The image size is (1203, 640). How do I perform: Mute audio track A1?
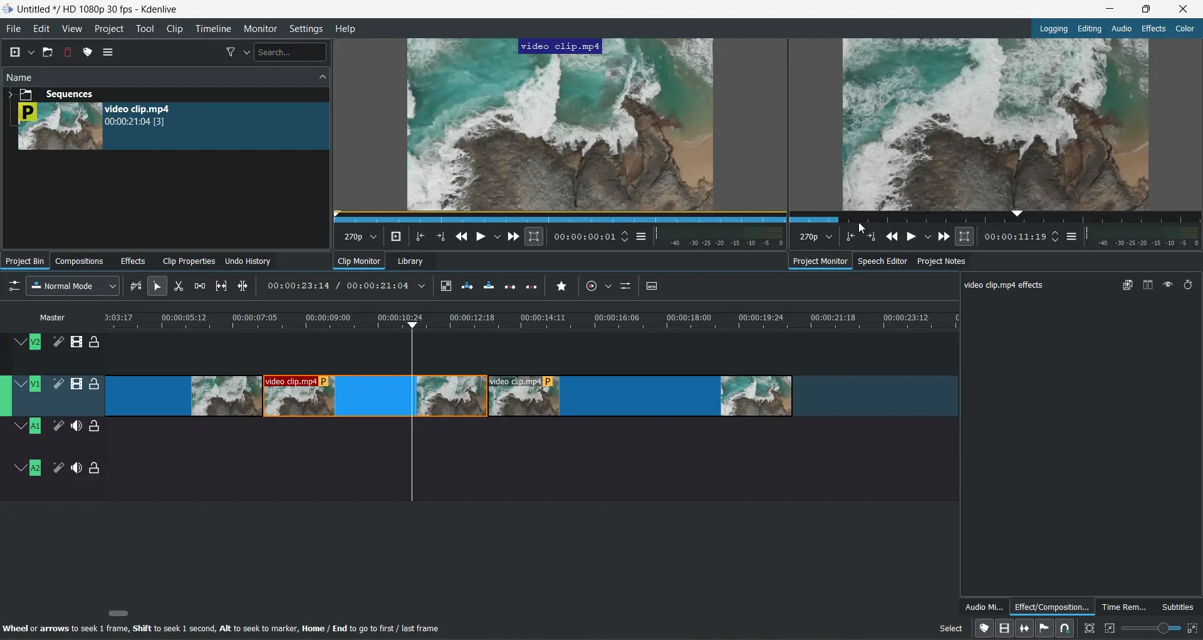coord(76,427)
